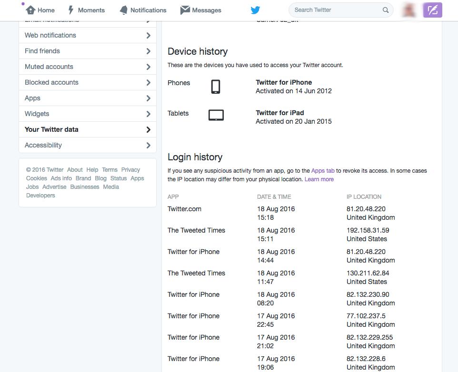Open the Terms footer link
The image size is (458, 372).
[110, 170]
